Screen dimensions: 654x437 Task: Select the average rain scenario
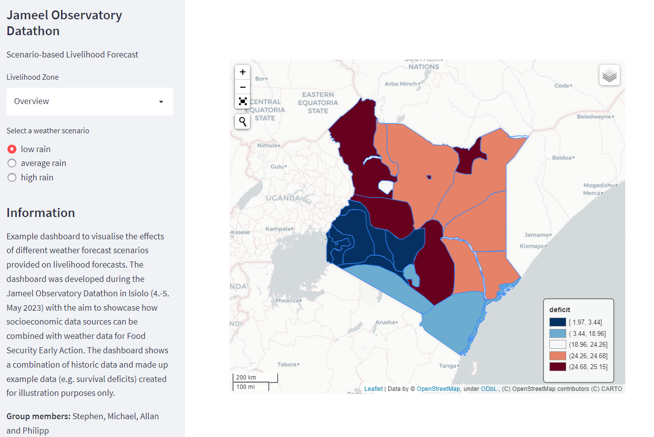pos(37,163)
